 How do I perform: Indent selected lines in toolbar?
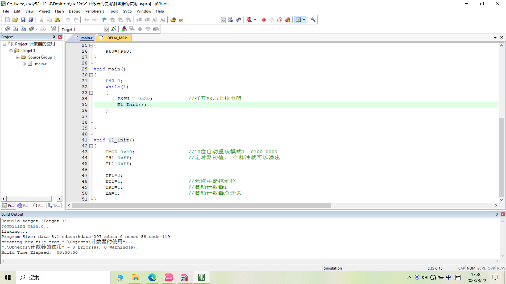(139, 20)
